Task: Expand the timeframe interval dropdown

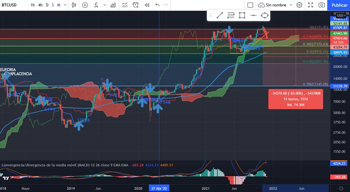Action: point(65,5)
